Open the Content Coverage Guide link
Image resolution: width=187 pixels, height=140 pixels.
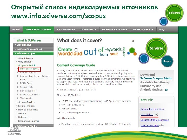[x=152, y=109]
